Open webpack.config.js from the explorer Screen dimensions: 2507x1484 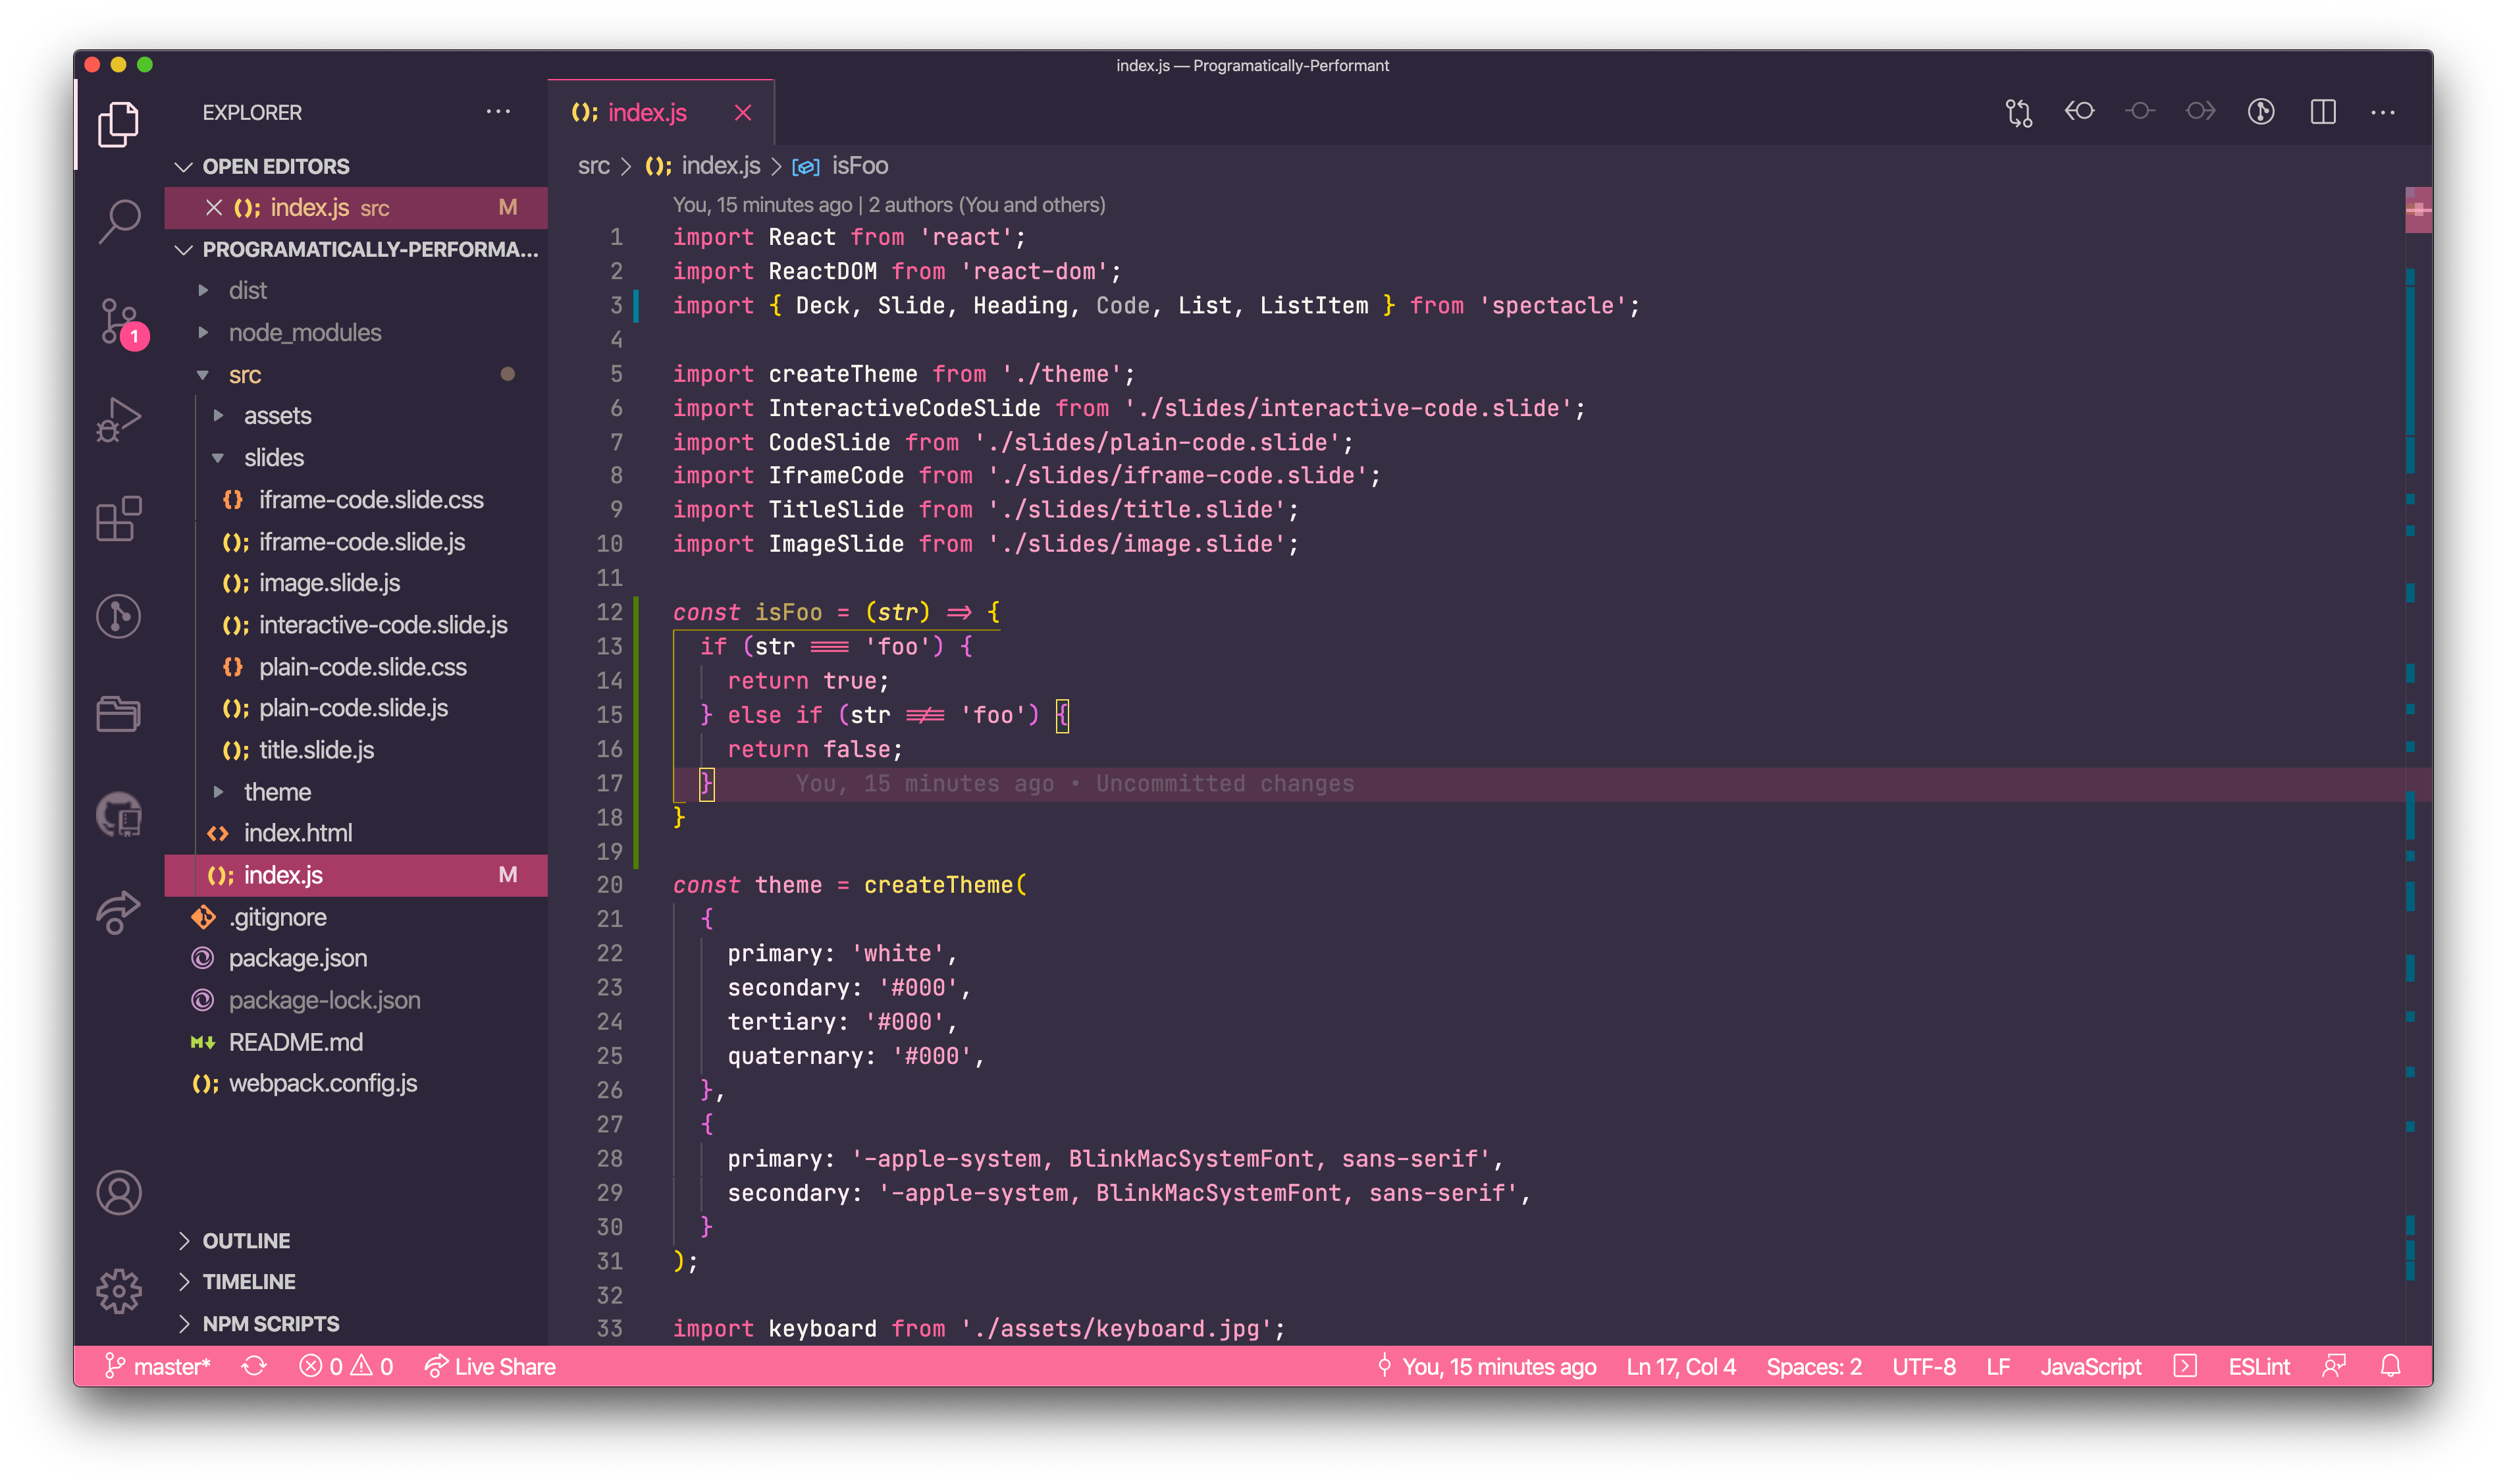[x=322, y=1083]
